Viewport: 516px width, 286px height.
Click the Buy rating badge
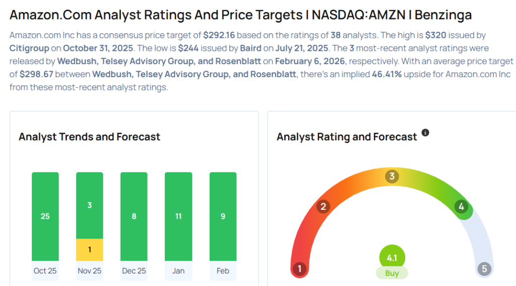tap(392, 273)
